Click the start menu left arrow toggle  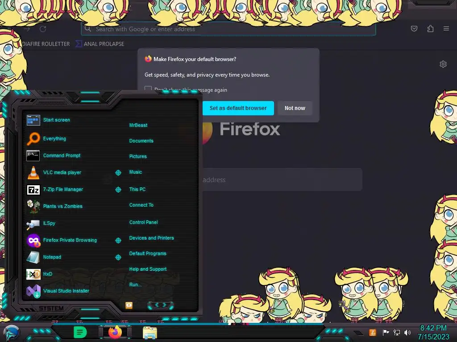click(157, 305)
